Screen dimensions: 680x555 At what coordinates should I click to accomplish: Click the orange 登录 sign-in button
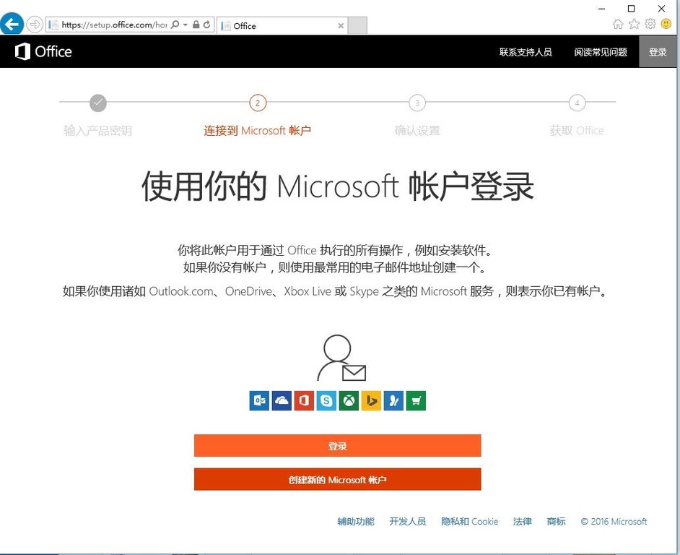point(337,446)
